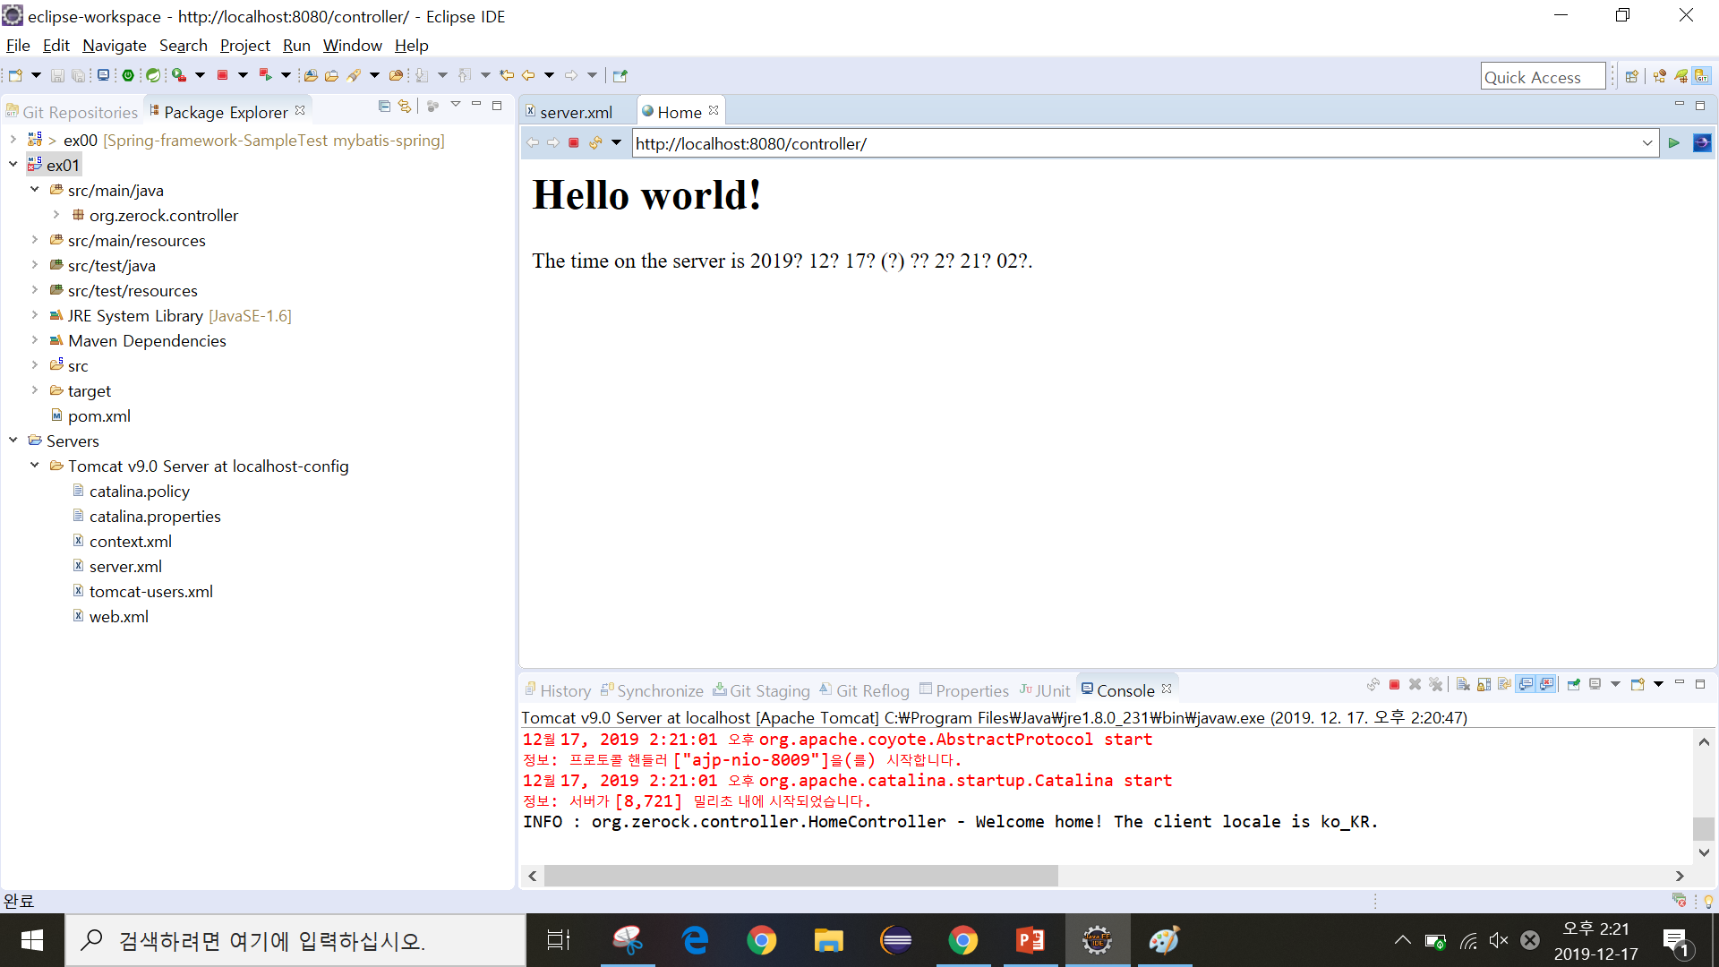This screenshot has height=967, width=1719.
Task: Switch to the server.xml editor tab
Action: click(x=576, y=112)
